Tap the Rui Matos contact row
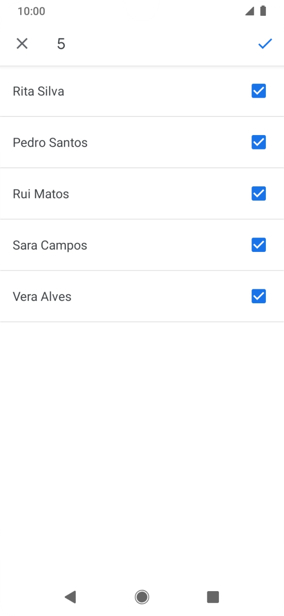 (96, 194)
